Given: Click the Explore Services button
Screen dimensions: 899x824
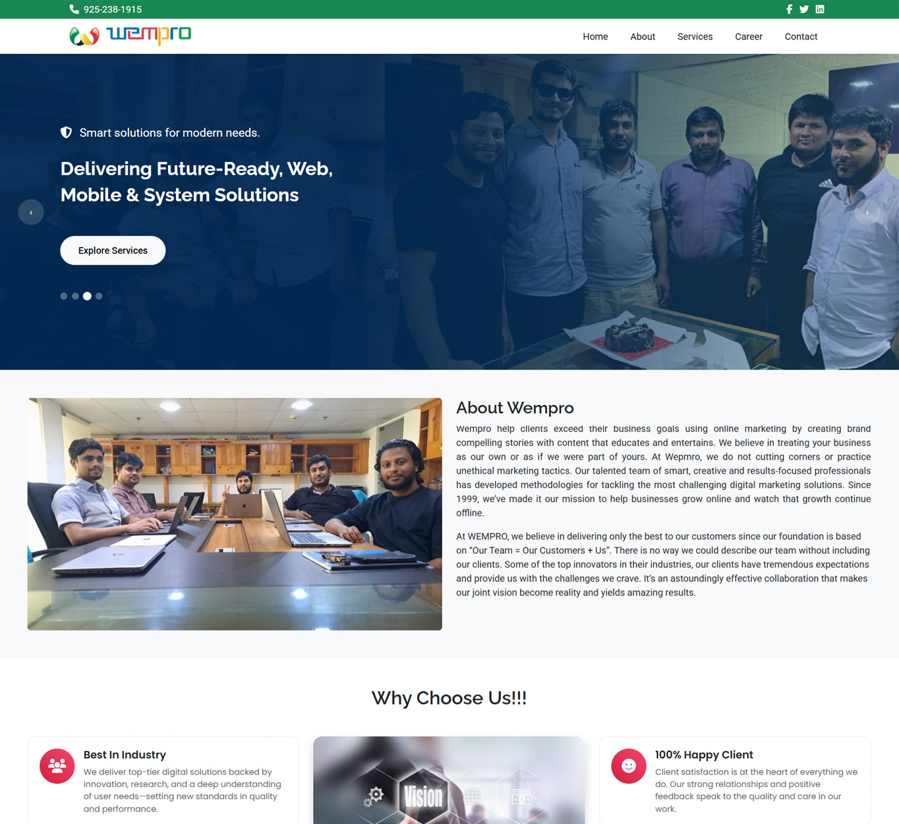Looking at the screenshot, I should (x=113, y=250).
